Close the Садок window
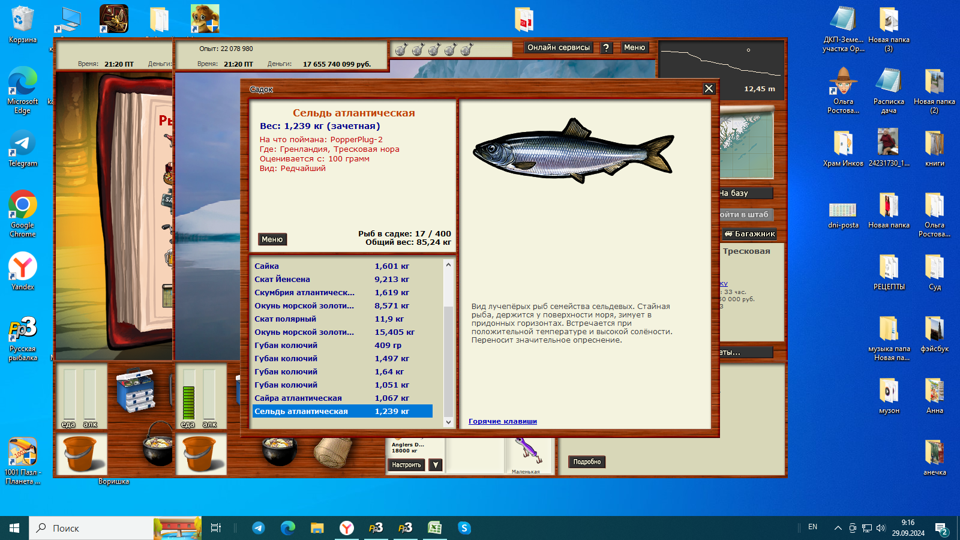This screenshot has height=540, width=960. click(709, 89)
